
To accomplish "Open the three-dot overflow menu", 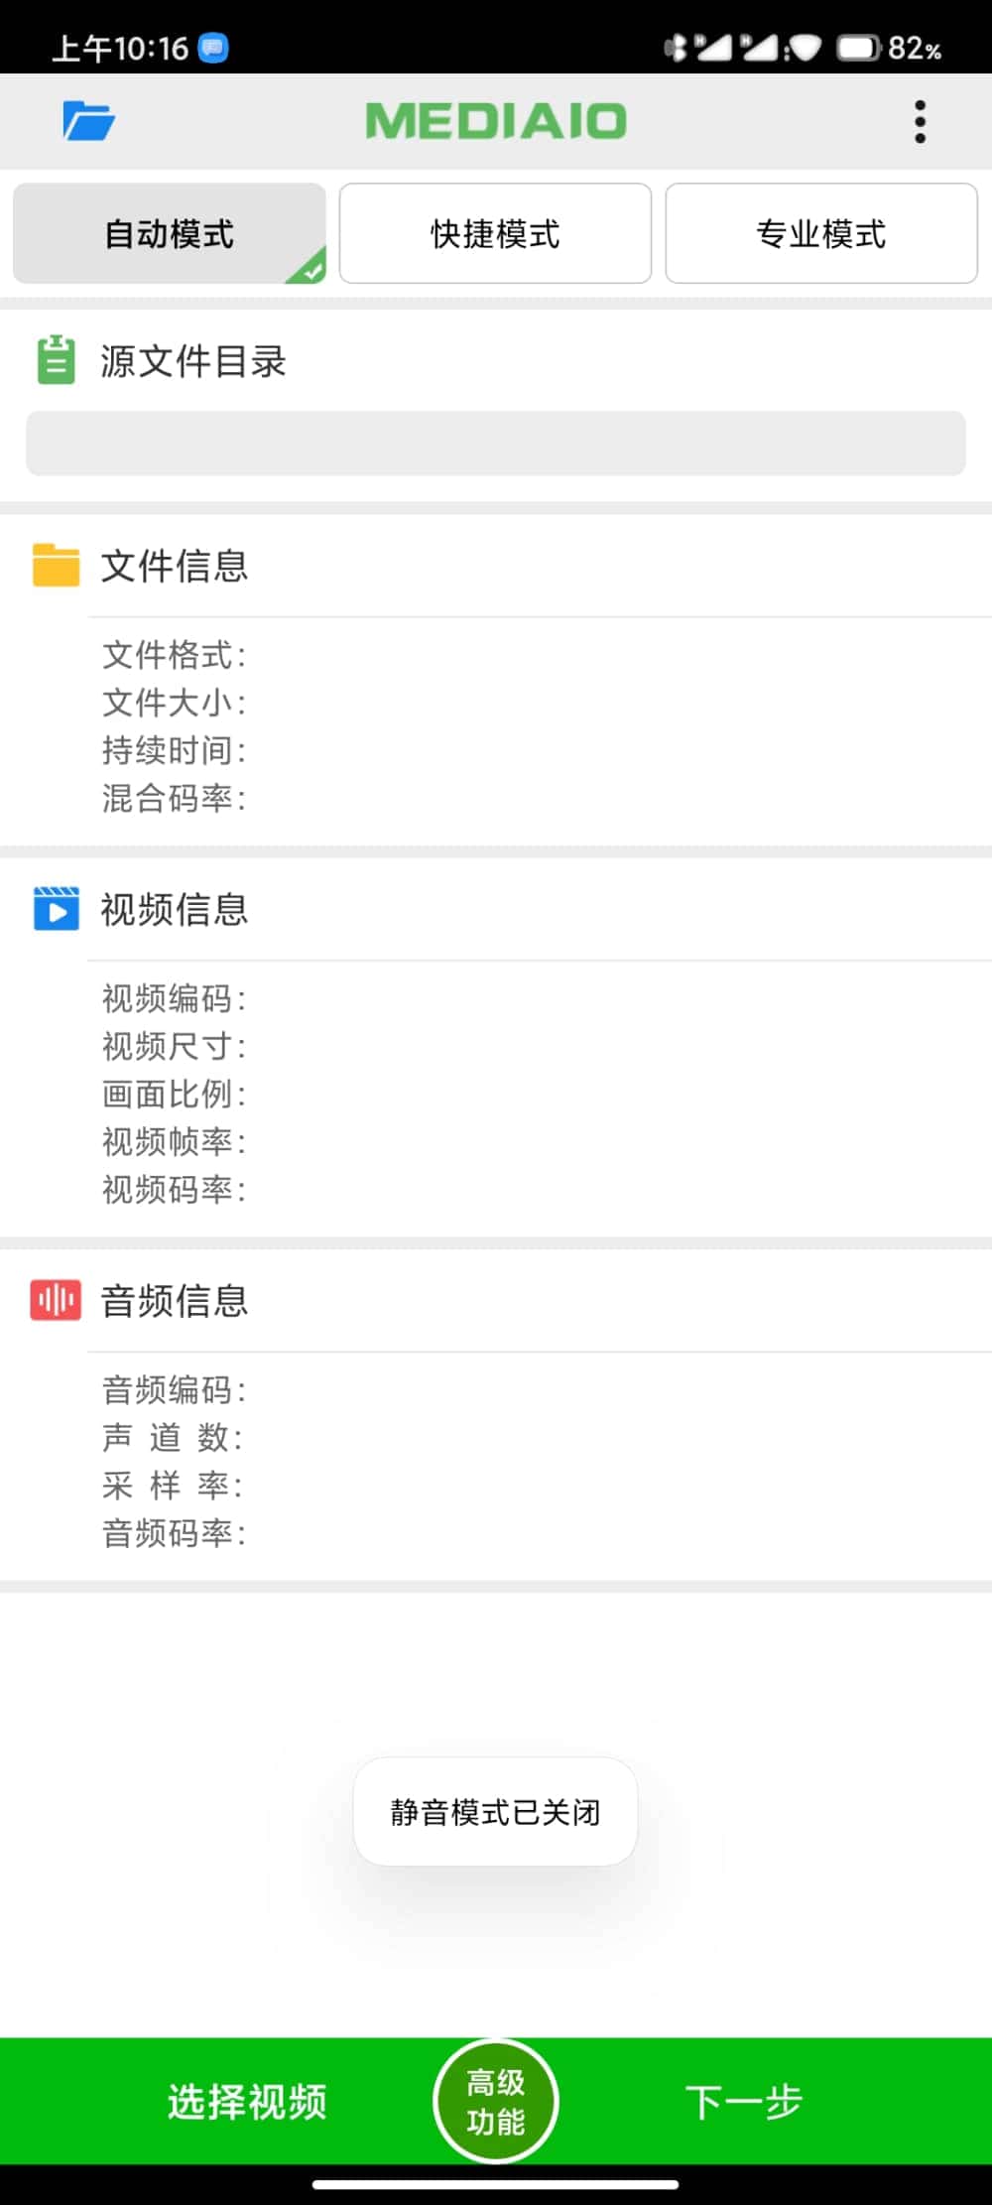I will click(x=920, y=121).
